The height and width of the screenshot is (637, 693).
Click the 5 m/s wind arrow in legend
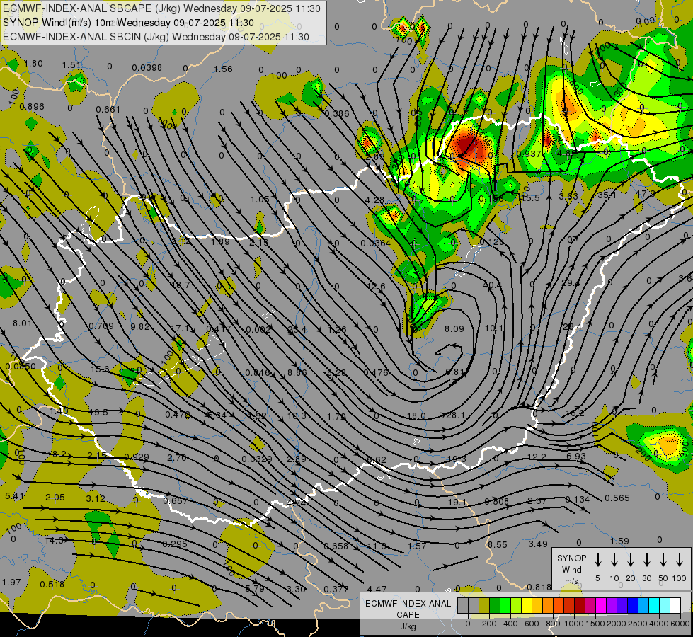597,560
